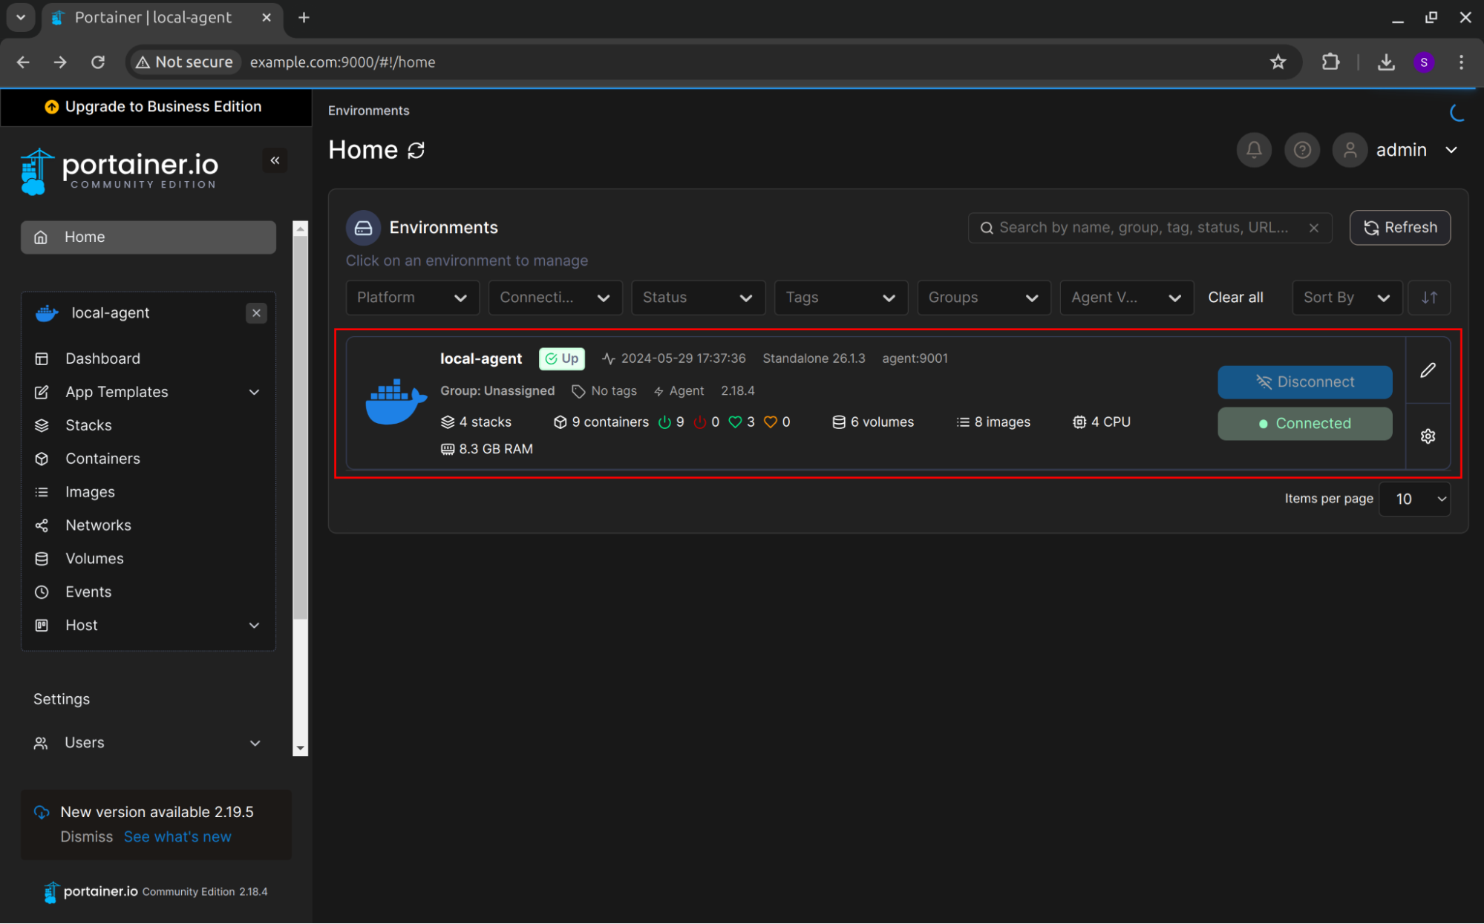
Task: Expand the admin user menu chevron
Action: click(1451, 150)
